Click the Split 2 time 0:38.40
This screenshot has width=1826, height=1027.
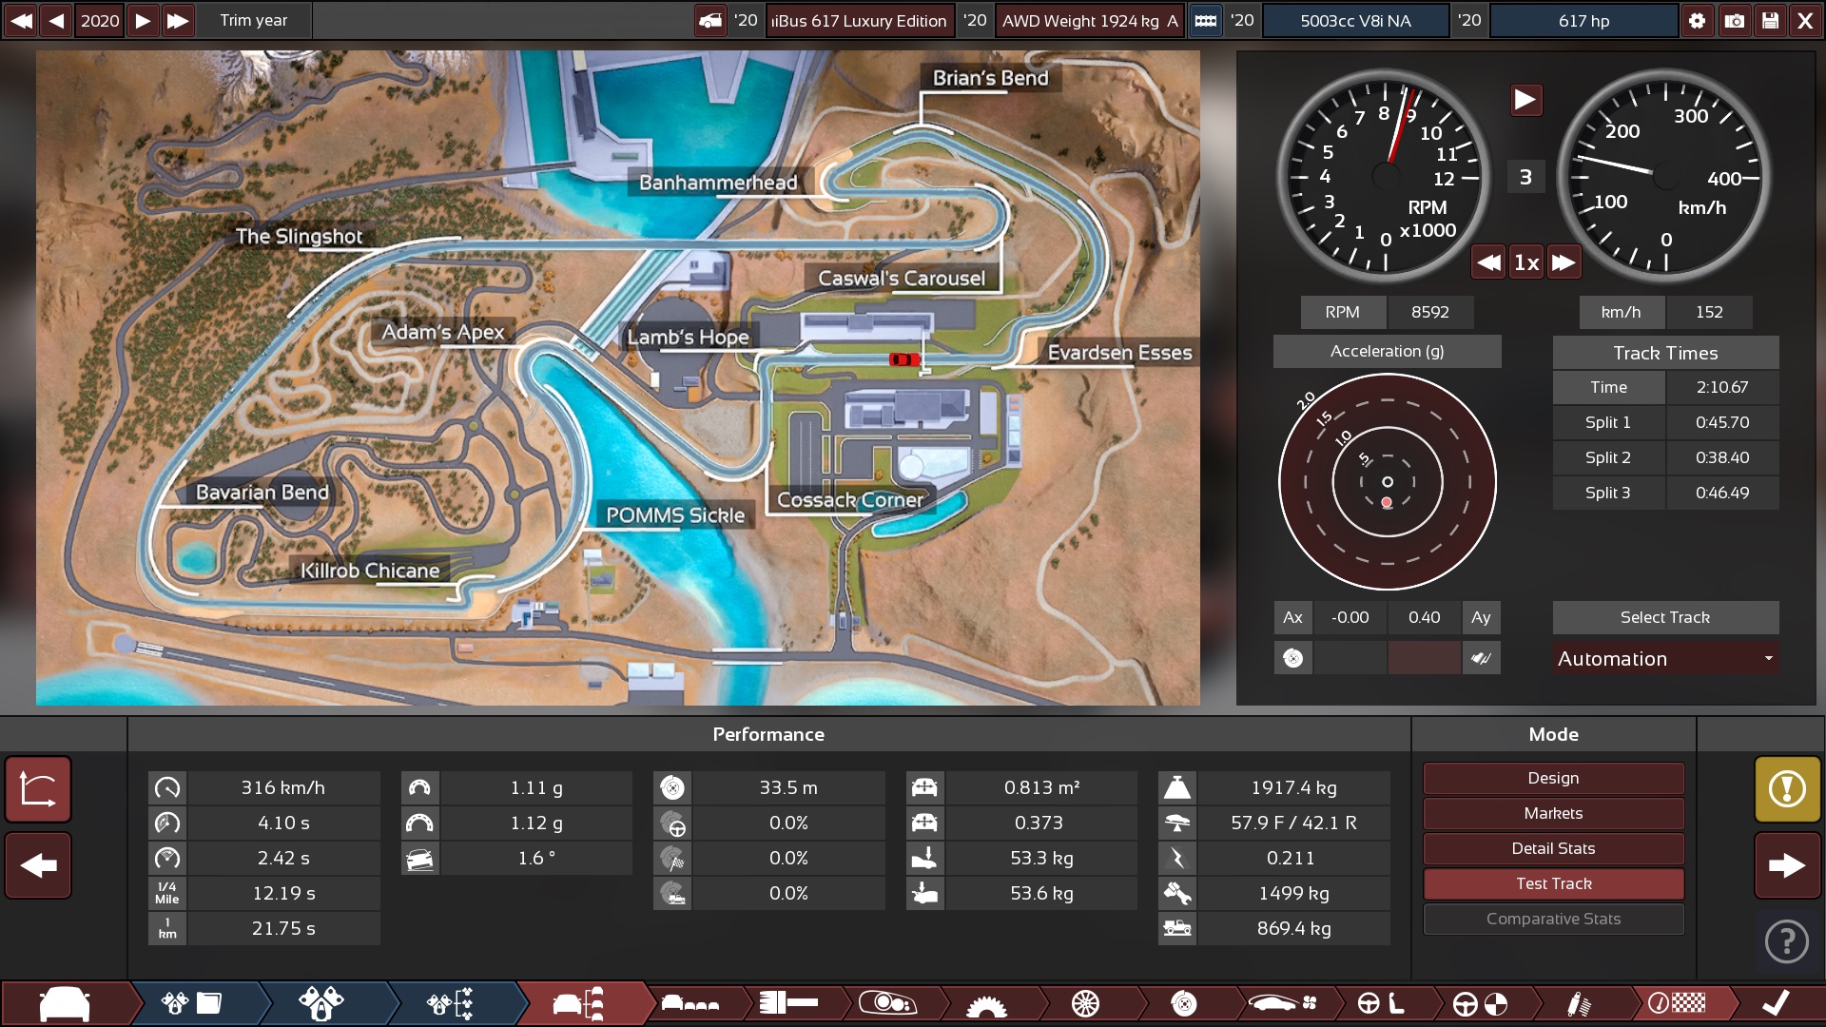pos(1721,457)
